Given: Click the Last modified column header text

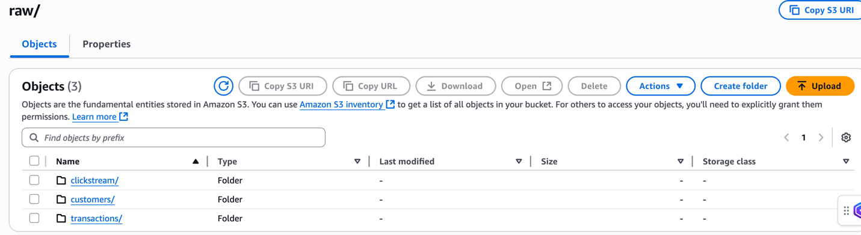Looking at the screenshot, I should [x=407, y=161].
